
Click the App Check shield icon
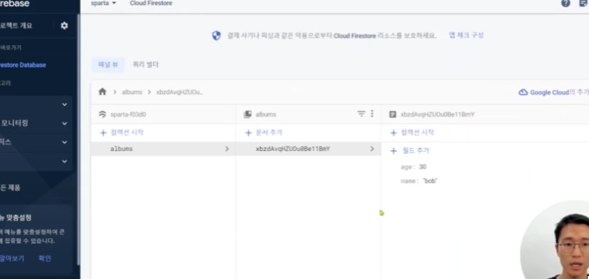click(x=216, y=36)
